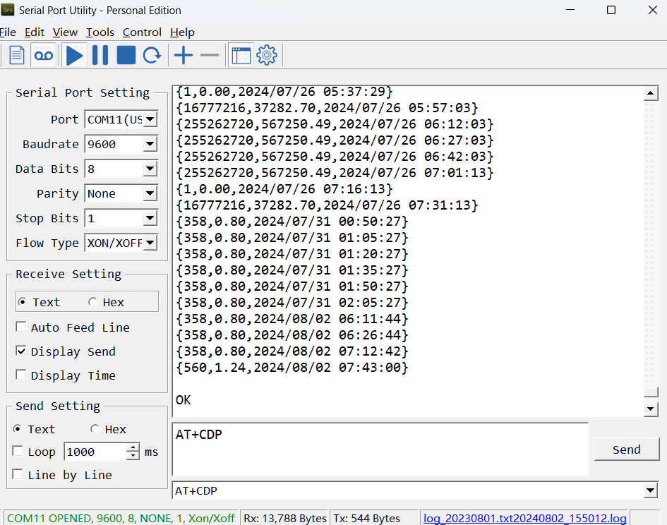Open the Tools menu

click(x=100, y=32)
